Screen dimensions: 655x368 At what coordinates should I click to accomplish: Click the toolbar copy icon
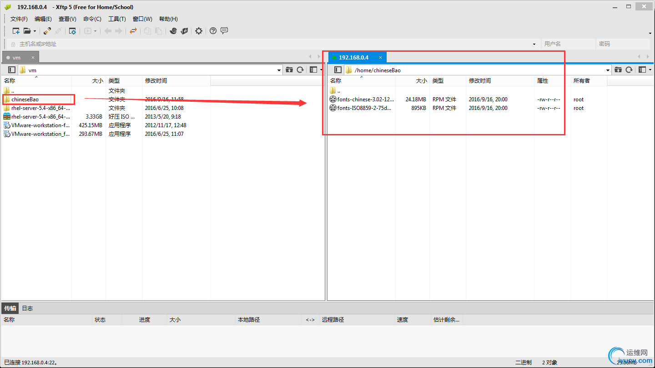147,31
